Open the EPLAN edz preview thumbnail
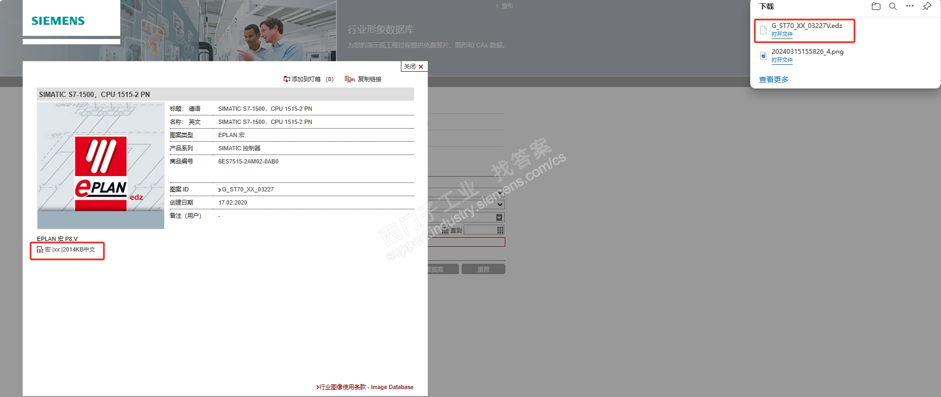This screenshot has width=941, height=397. click(x=101, y=166)
